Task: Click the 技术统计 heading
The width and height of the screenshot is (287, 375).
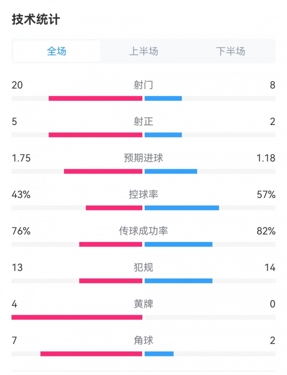Action: point(36,20)
